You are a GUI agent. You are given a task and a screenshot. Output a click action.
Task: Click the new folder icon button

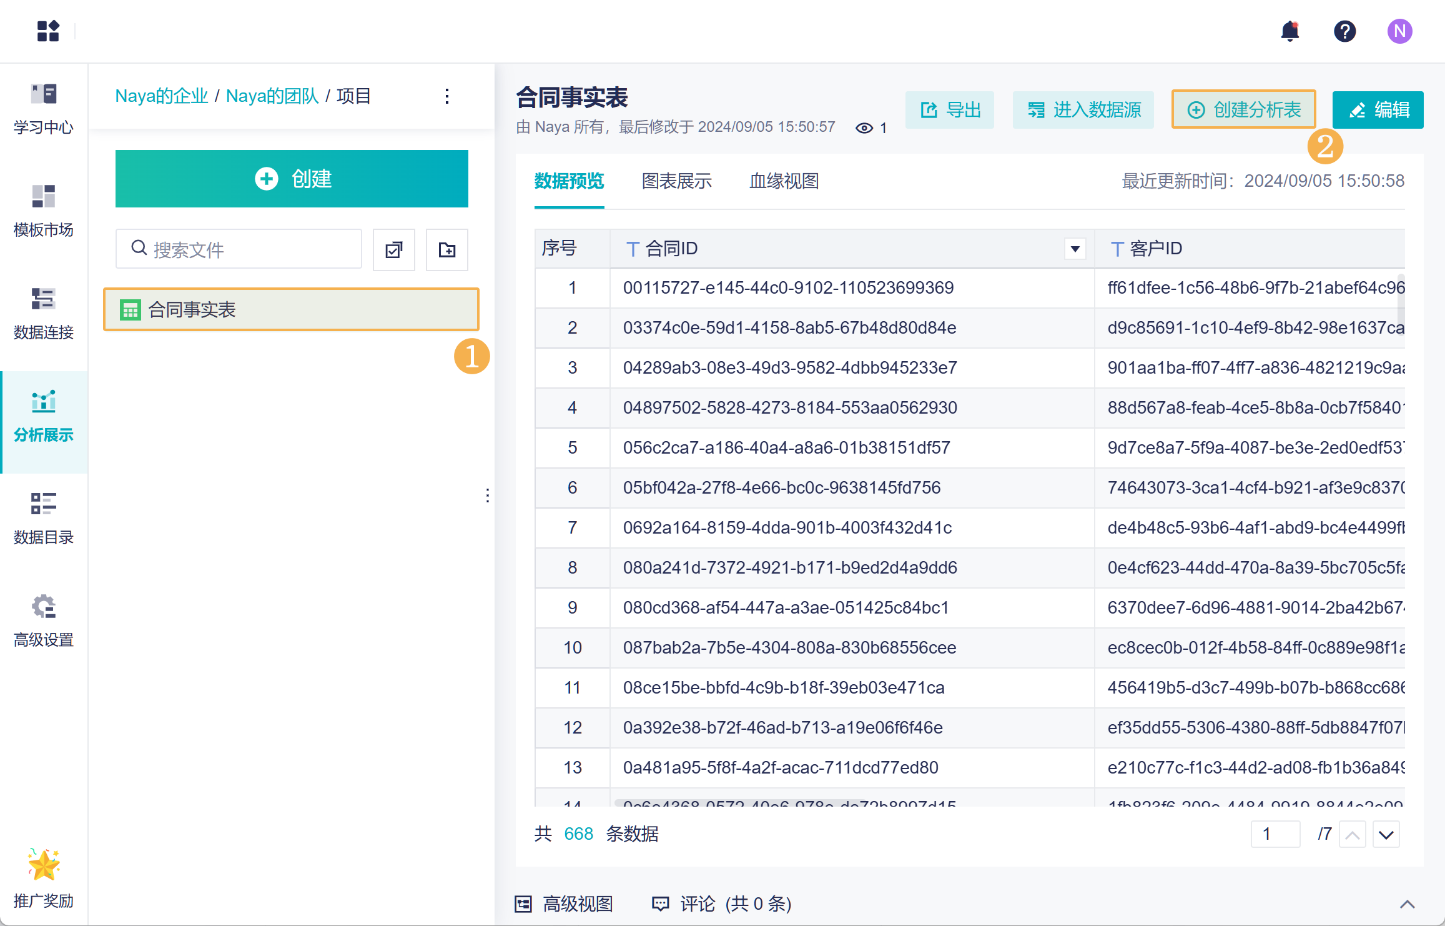(446, 250)
